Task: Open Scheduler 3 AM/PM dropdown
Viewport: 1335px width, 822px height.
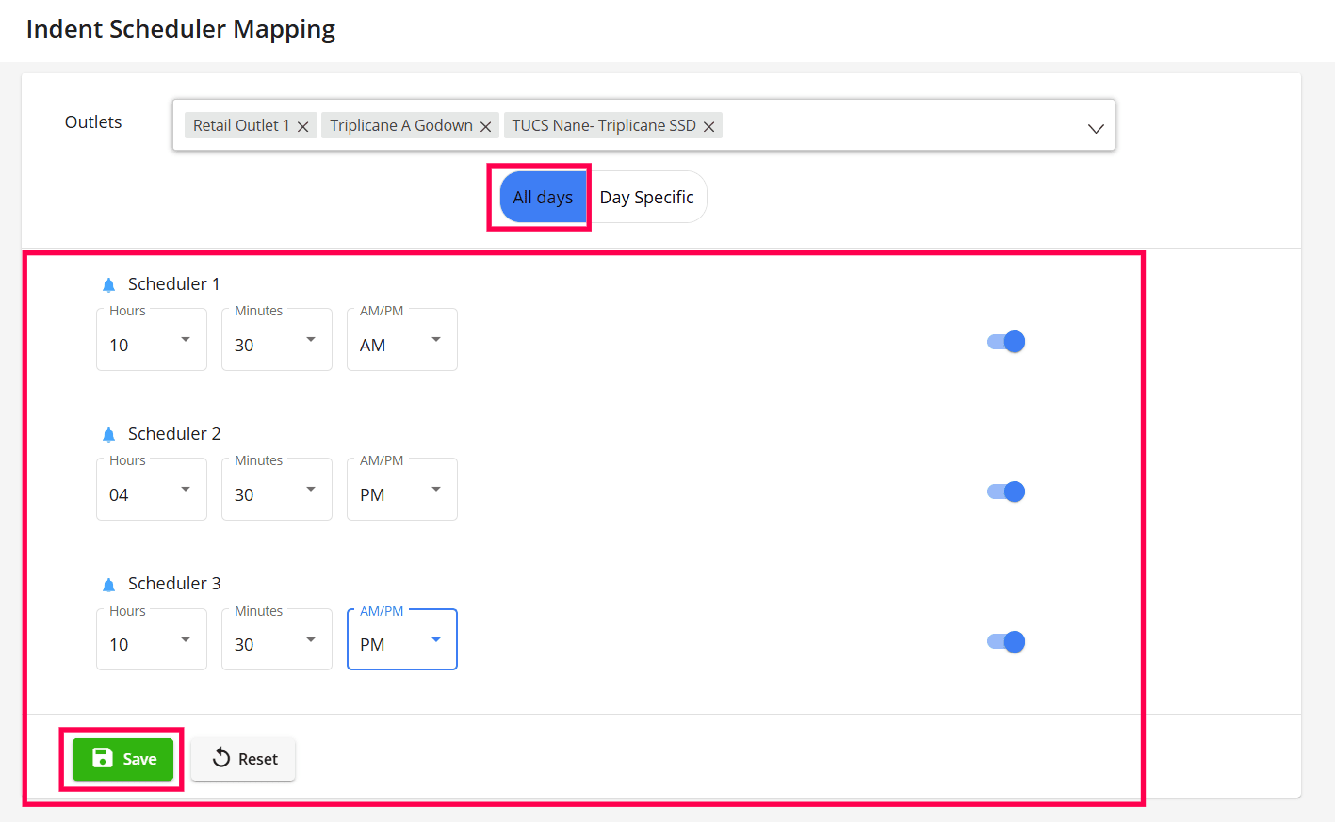Action: pos(402,640)
